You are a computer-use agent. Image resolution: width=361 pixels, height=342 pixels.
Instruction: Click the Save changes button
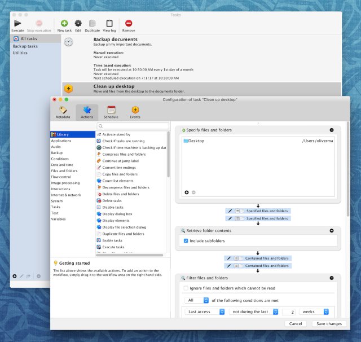point(328,324)
